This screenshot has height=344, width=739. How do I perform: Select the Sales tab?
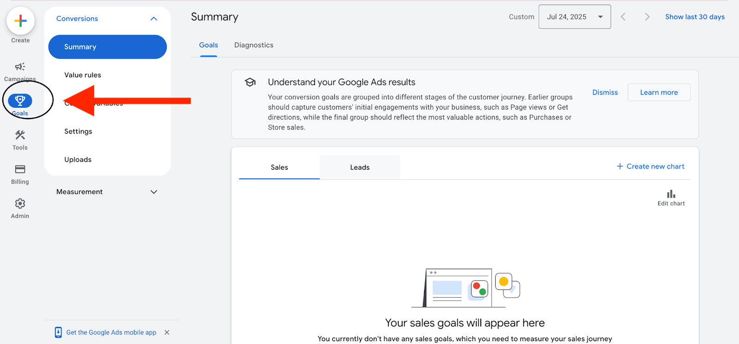pos(279,167)
